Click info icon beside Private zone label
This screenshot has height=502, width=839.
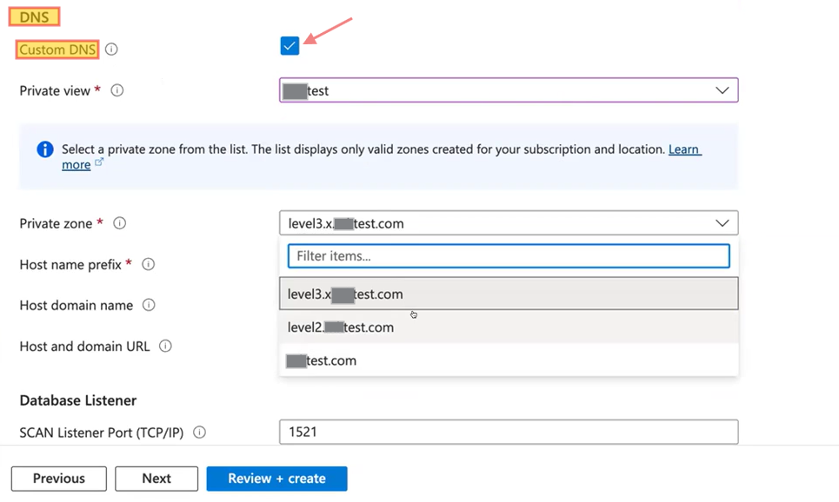pyautogui.click(x=120, y=223)
